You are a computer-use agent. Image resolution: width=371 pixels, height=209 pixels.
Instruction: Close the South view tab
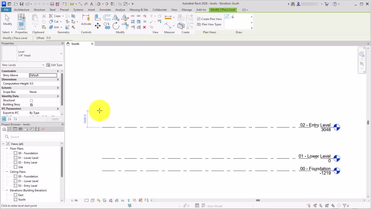tap(92, 44)
